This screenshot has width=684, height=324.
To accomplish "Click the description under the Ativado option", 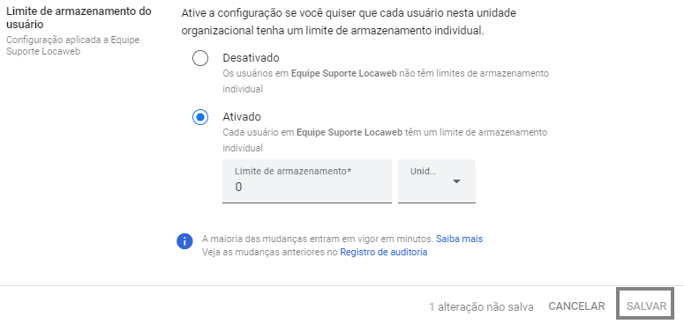I will point(385,140).
